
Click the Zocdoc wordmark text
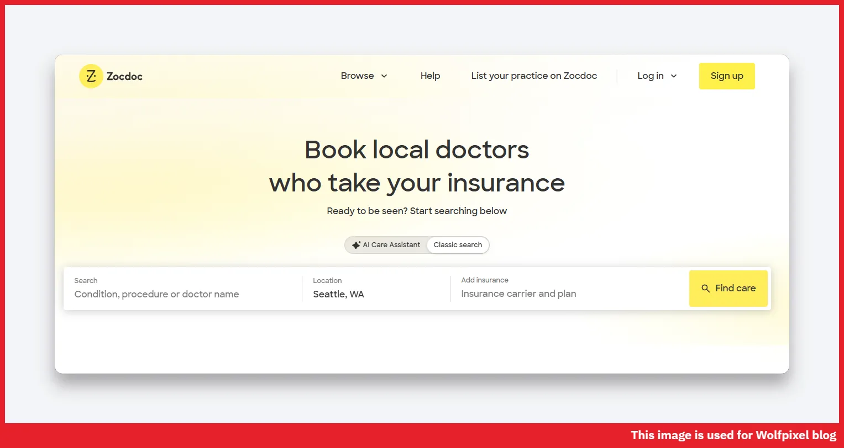pyautogui.click(x=124, y=77)
